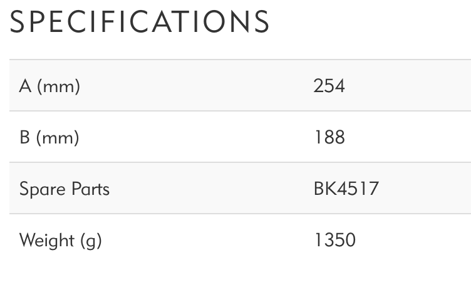Click the "Weight (g)" row label

click(x=60, y=240)
